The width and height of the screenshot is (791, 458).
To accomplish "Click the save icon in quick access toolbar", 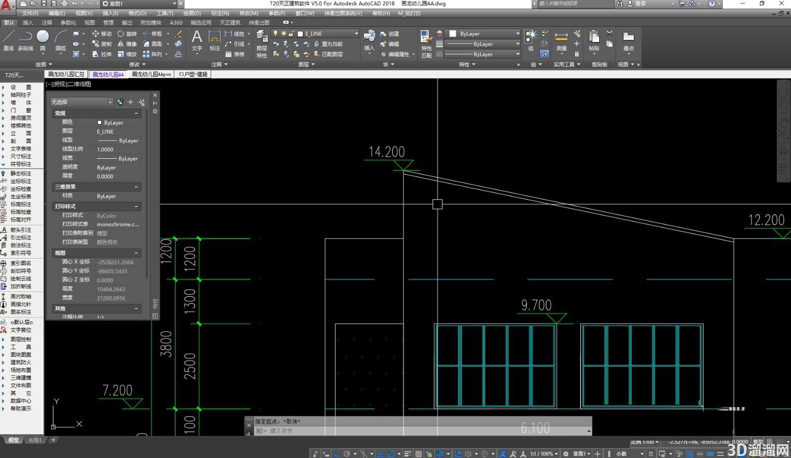I will point(44,3).
